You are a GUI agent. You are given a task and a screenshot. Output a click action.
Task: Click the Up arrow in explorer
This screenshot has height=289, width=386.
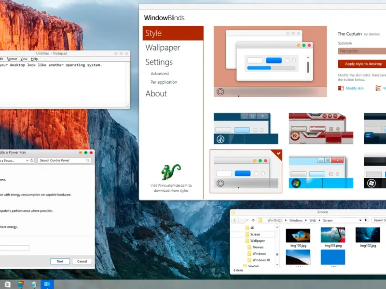coord(253,220)
